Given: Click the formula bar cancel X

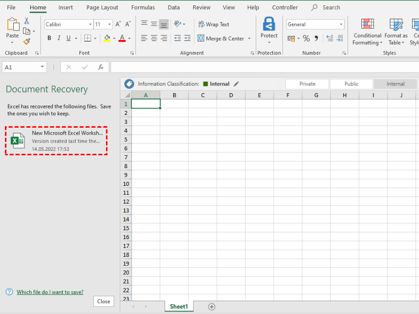Looking at the screenshot, I should pyautogui.click(x=69, y=68).
